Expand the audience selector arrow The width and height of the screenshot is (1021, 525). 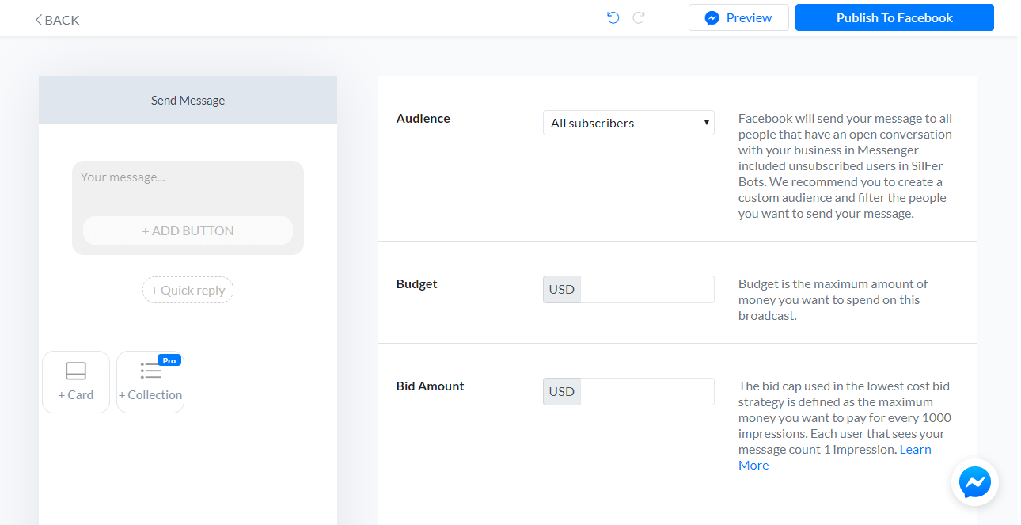[x=707, y=123]
